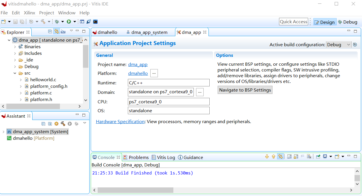This screenshot has width=362, height=196.
Task: Click the Navigate to BSP Settings button
Action: point(245,90)
